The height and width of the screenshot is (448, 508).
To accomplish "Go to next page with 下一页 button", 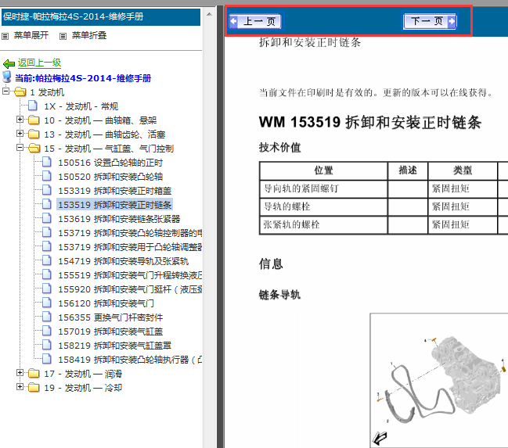I will tap(430, 21).
